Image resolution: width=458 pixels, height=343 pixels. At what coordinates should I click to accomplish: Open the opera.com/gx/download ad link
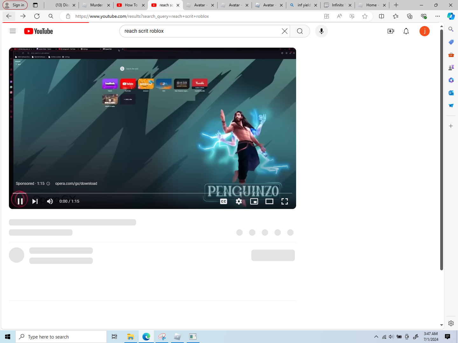(x=76, y=184)
